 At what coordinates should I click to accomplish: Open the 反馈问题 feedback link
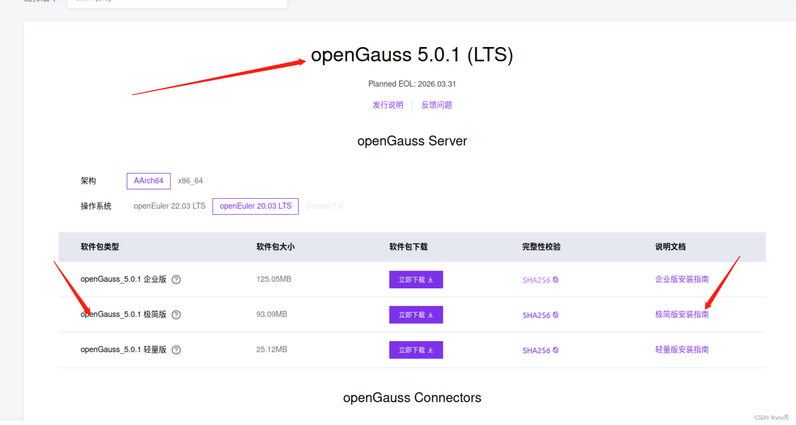pos(437,105)
